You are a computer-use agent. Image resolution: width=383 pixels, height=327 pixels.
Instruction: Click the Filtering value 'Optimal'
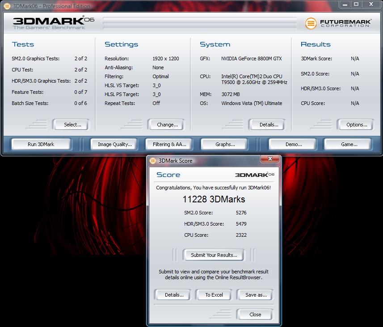160,76
